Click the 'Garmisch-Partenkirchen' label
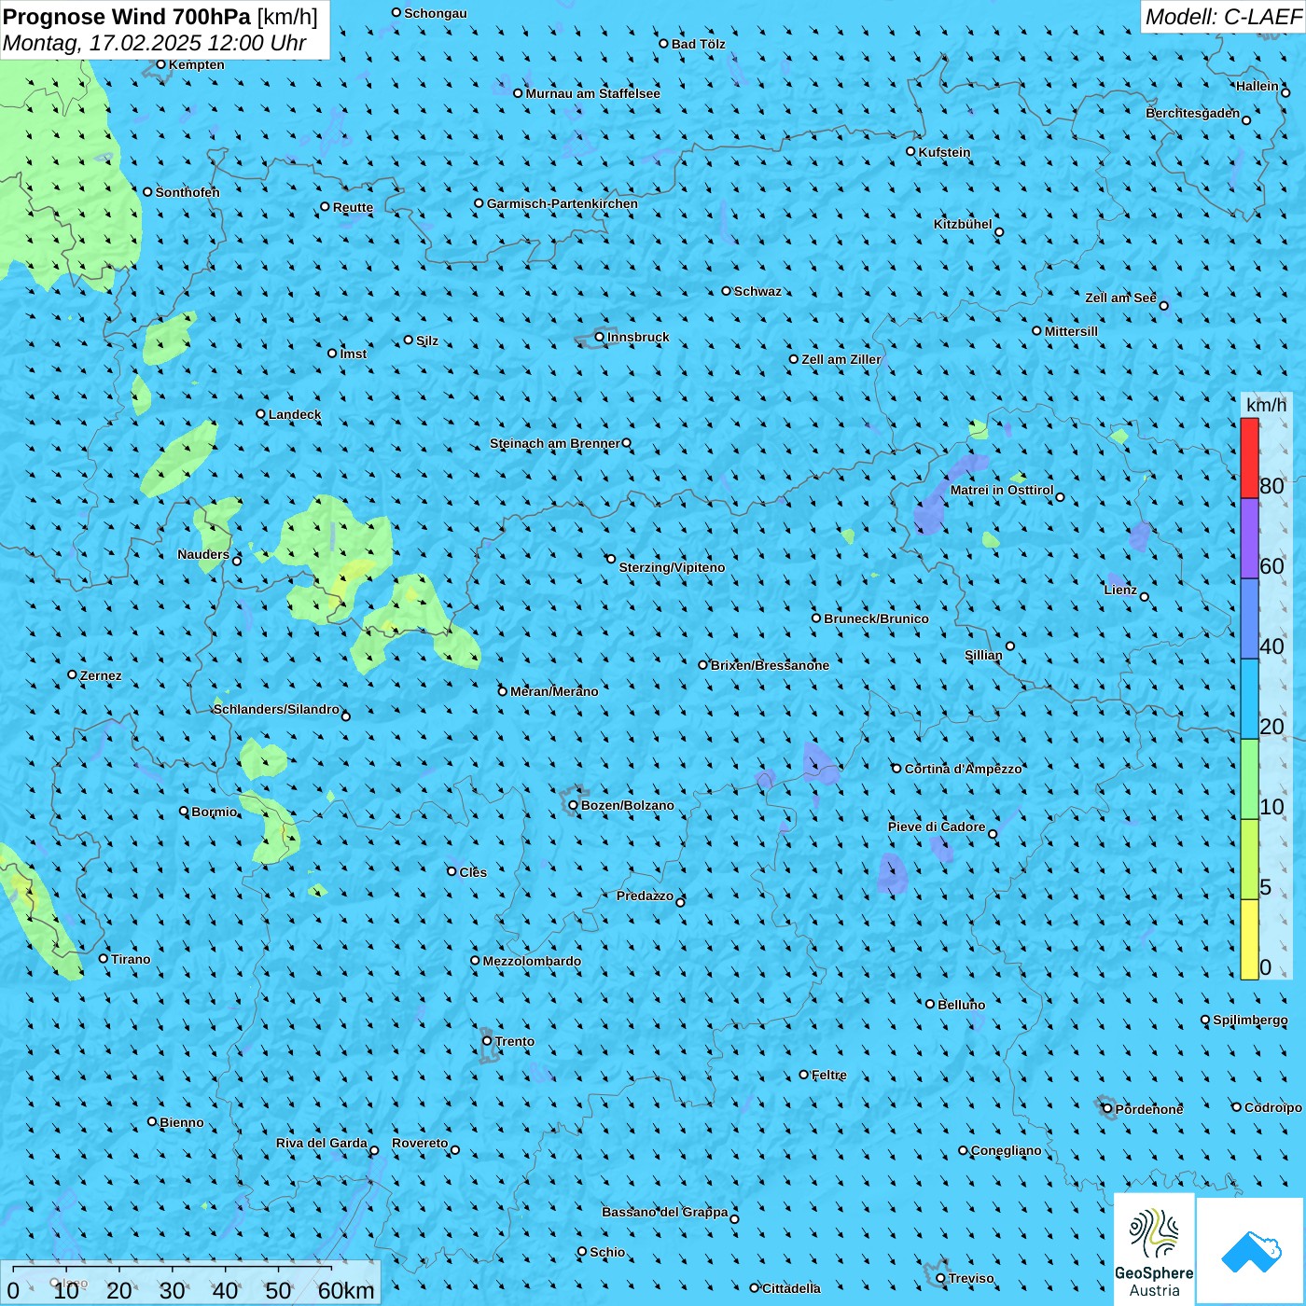 563,203
